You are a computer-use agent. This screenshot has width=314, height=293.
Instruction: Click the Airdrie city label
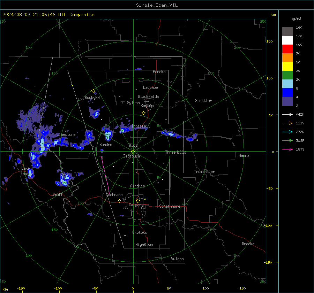click(x=137, y=186)
